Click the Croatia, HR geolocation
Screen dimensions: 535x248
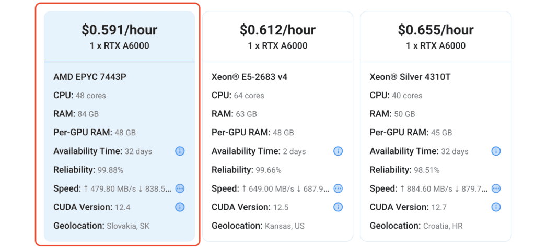pyautogui.click(x=443, y=226)
